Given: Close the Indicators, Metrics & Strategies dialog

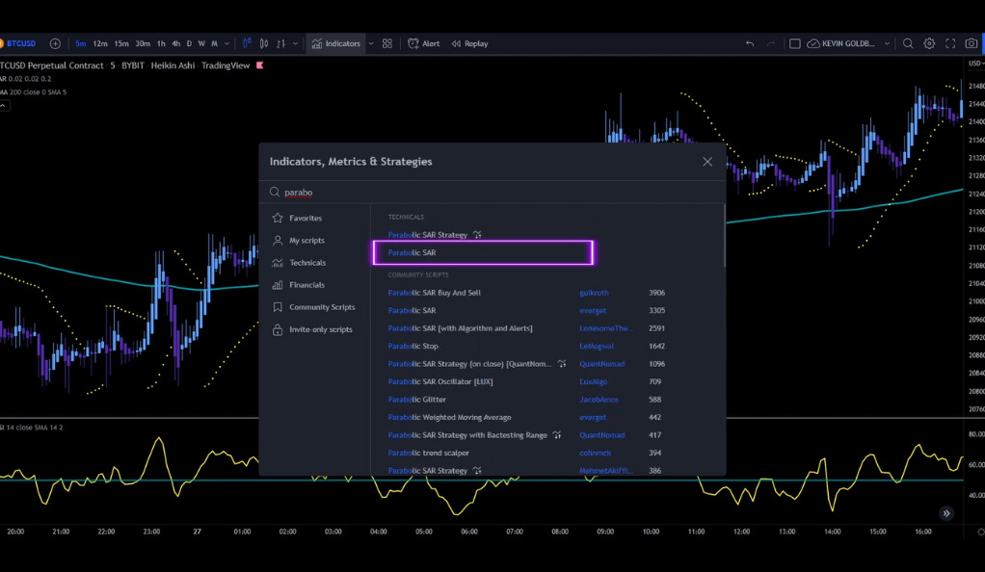Looking at the screenshot, I should point(707,162).
